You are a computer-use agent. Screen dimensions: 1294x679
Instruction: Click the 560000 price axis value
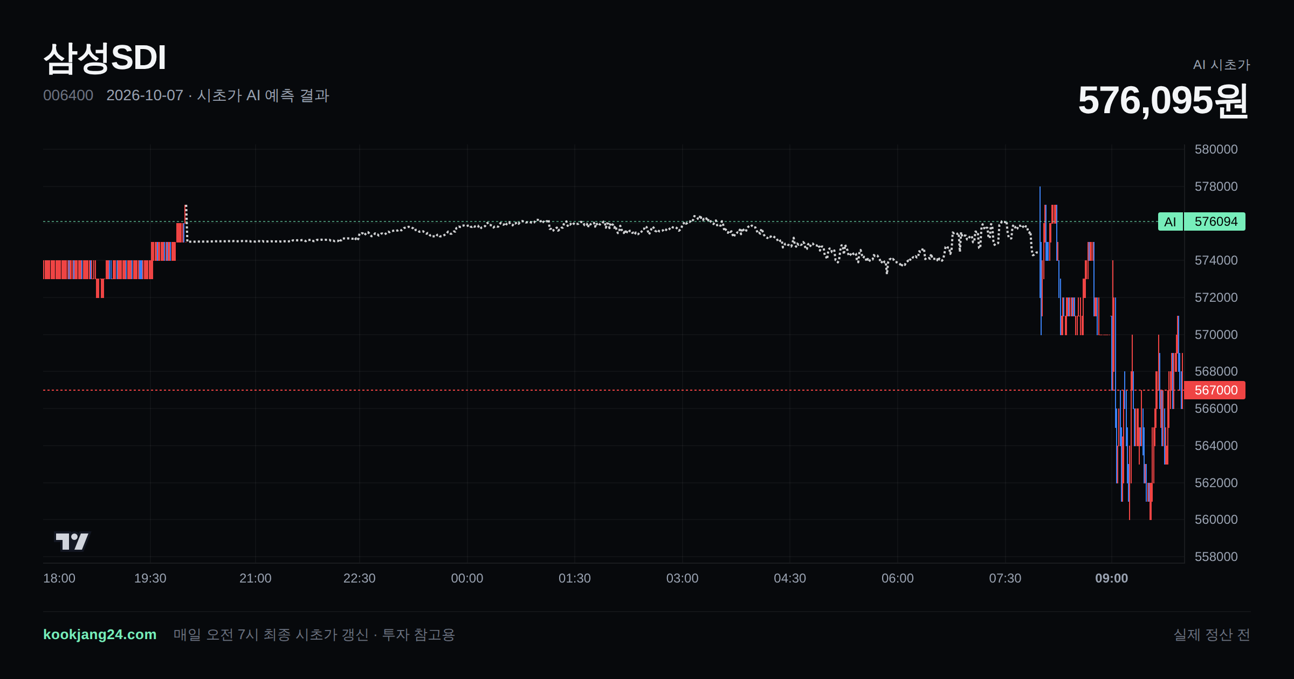1216,519
